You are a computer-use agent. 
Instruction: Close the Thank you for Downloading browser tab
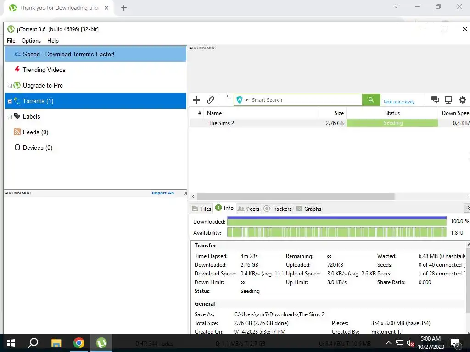click(x=106, y=8)
